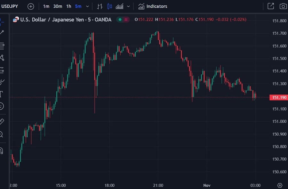Click the 18:00 time axis label
This screenshot has width=288, height=189.
[109, 185]
